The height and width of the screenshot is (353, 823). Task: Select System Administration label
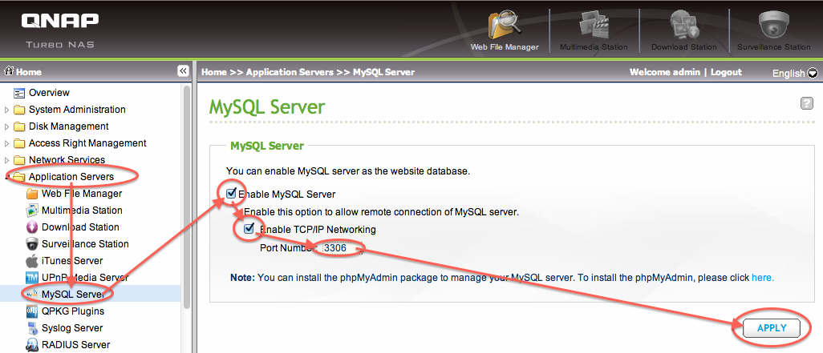77,110
